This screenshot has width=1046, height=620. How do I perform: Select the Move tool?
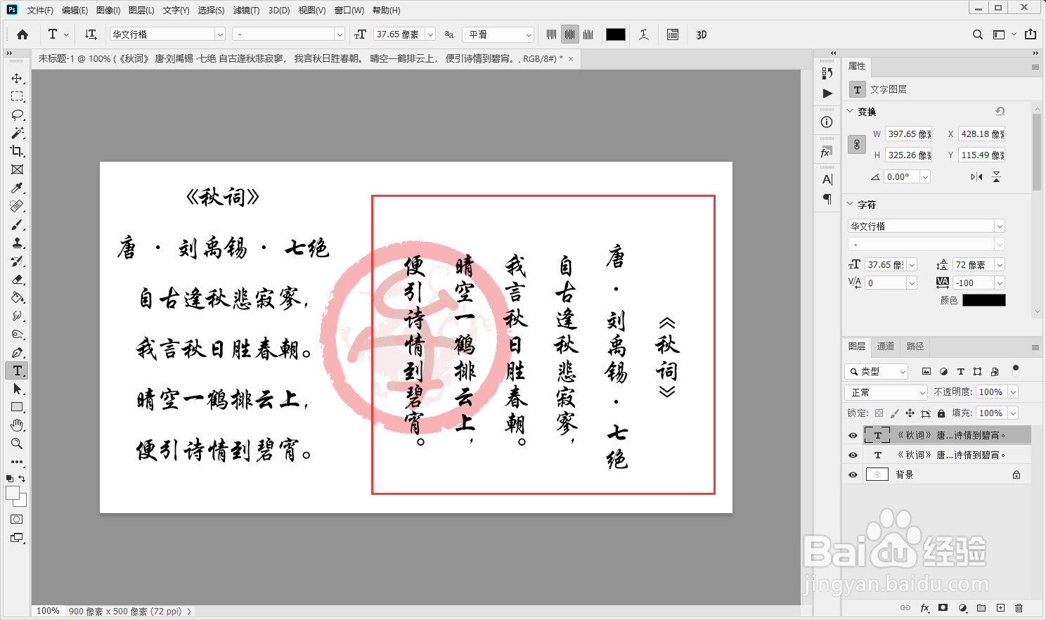click(17, 78)
